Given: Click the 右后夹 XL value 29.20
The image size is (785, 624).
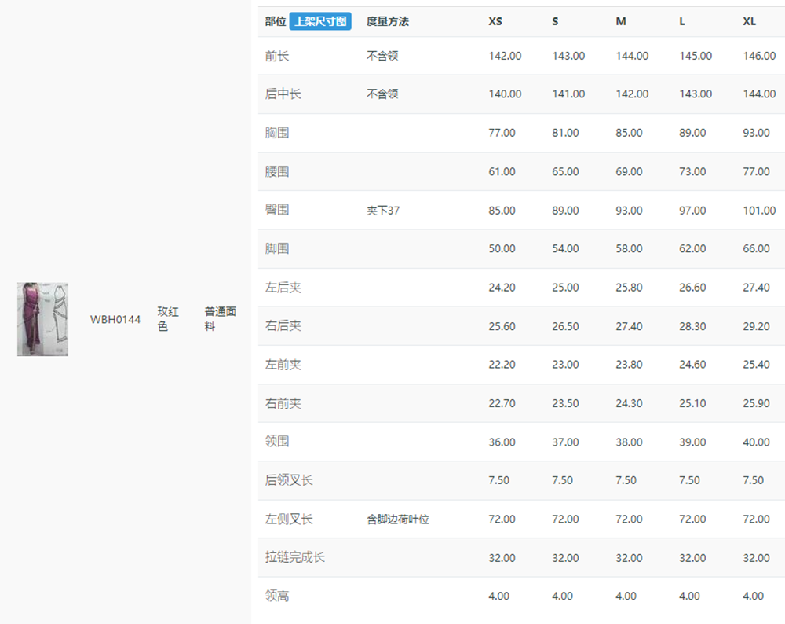Looking at the screenshot, I should [x=756, y=326].
